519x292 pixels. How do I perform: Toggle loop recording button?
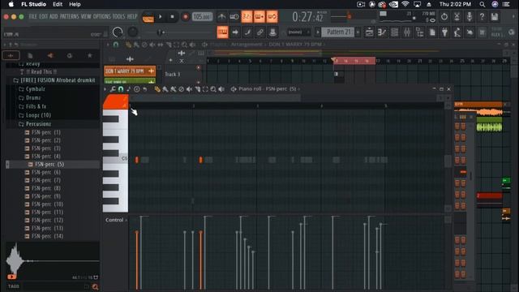coord(272,16)
